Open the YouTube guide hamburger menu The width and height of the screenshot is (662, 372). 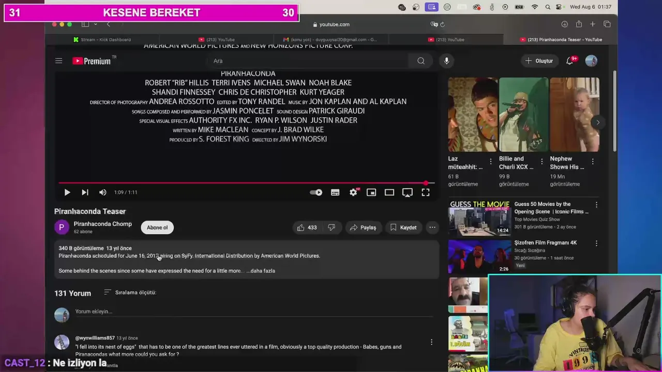[x=58, y=61]
